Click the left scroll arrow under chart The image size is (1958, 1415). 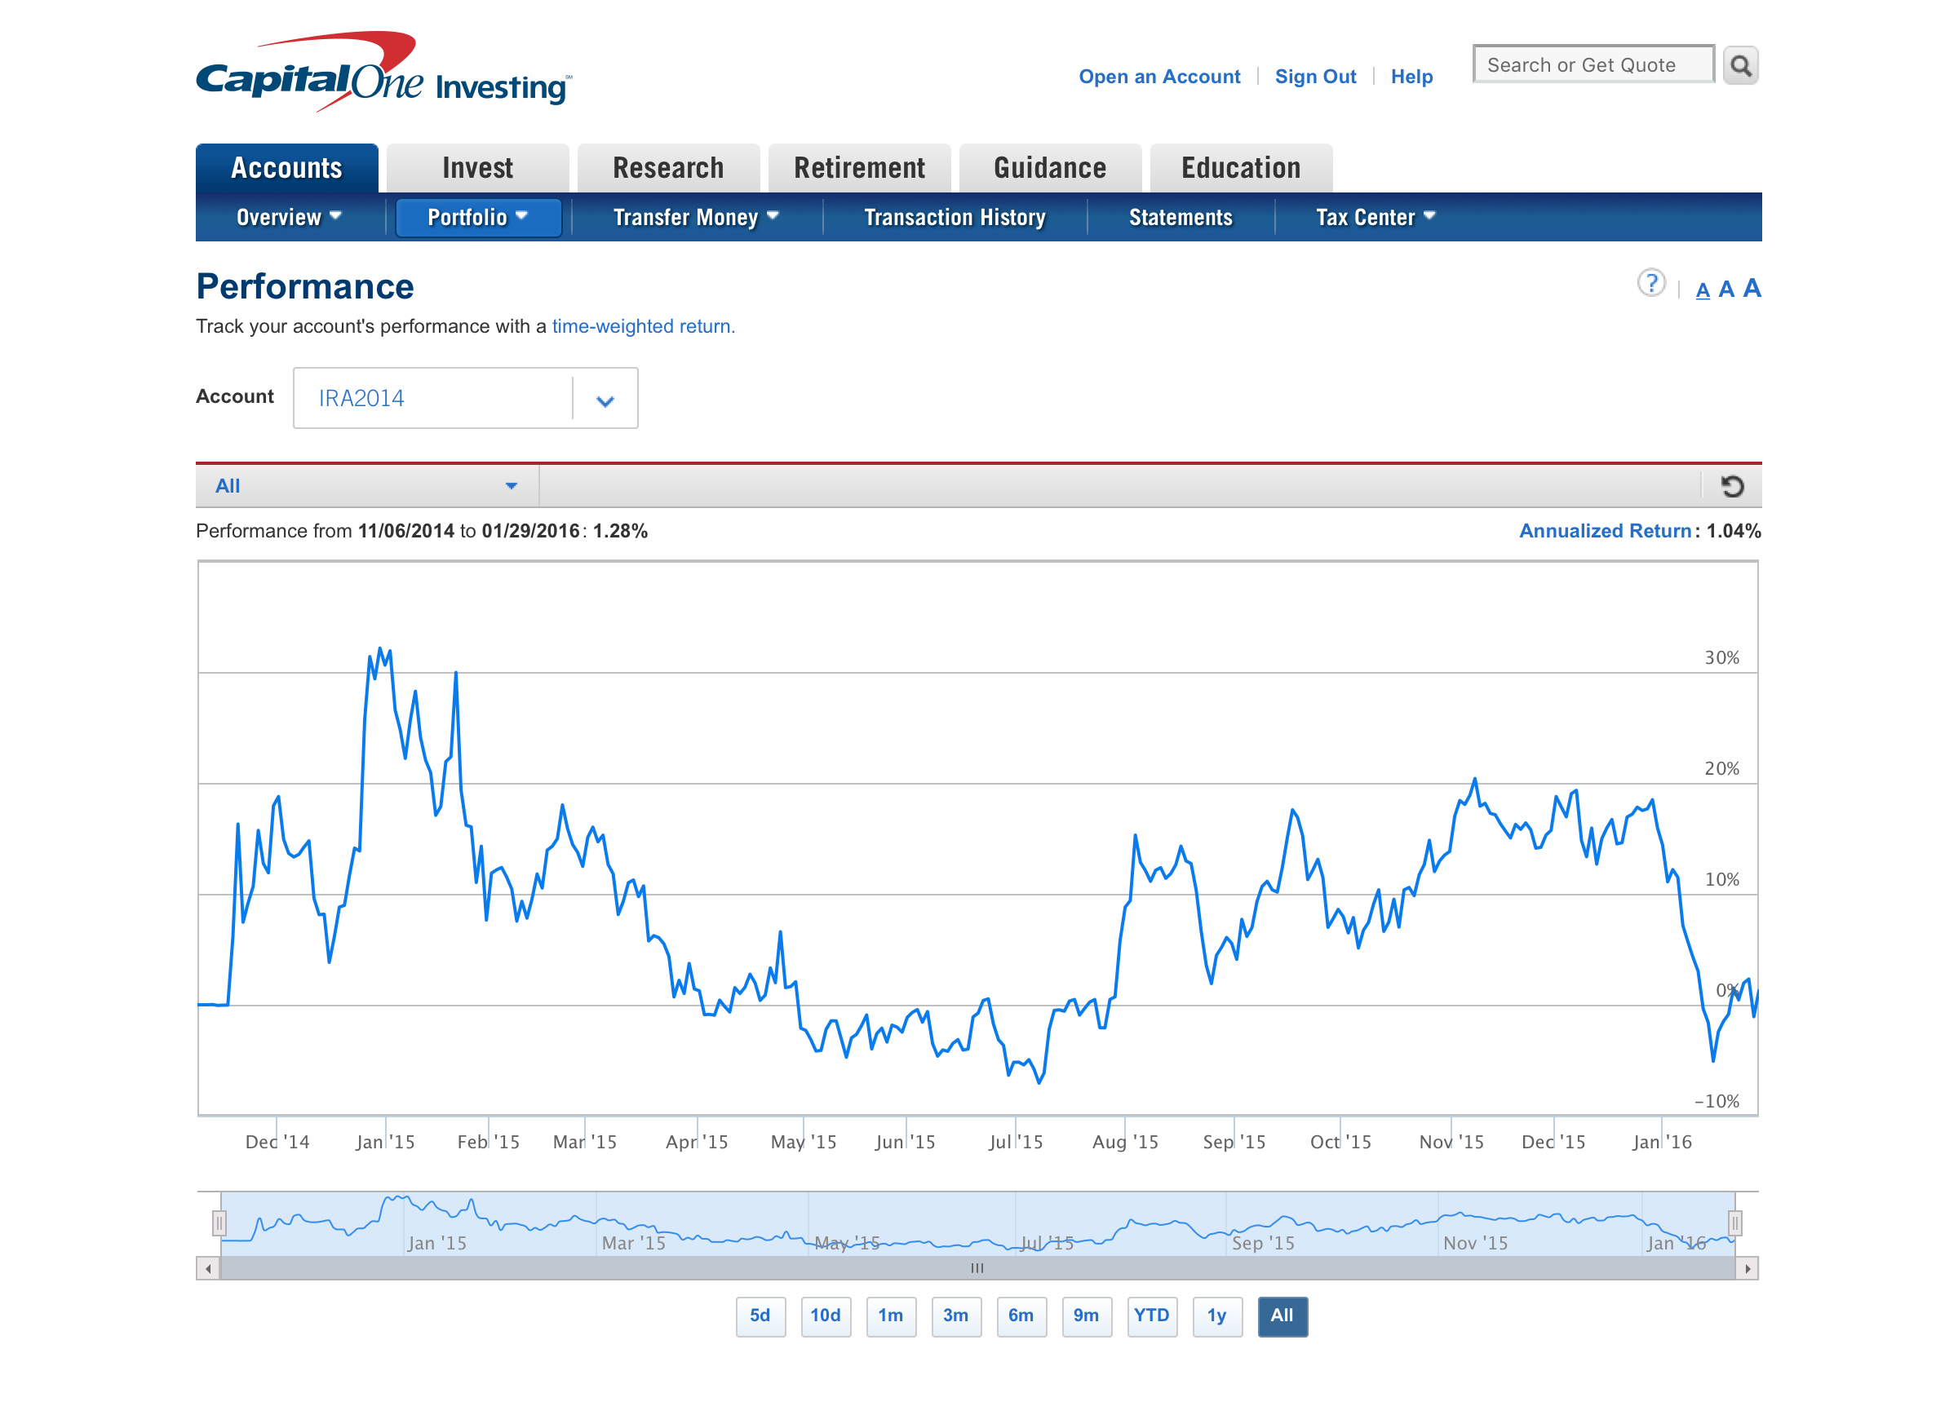pyautogui.click(x=208, y=1268)
